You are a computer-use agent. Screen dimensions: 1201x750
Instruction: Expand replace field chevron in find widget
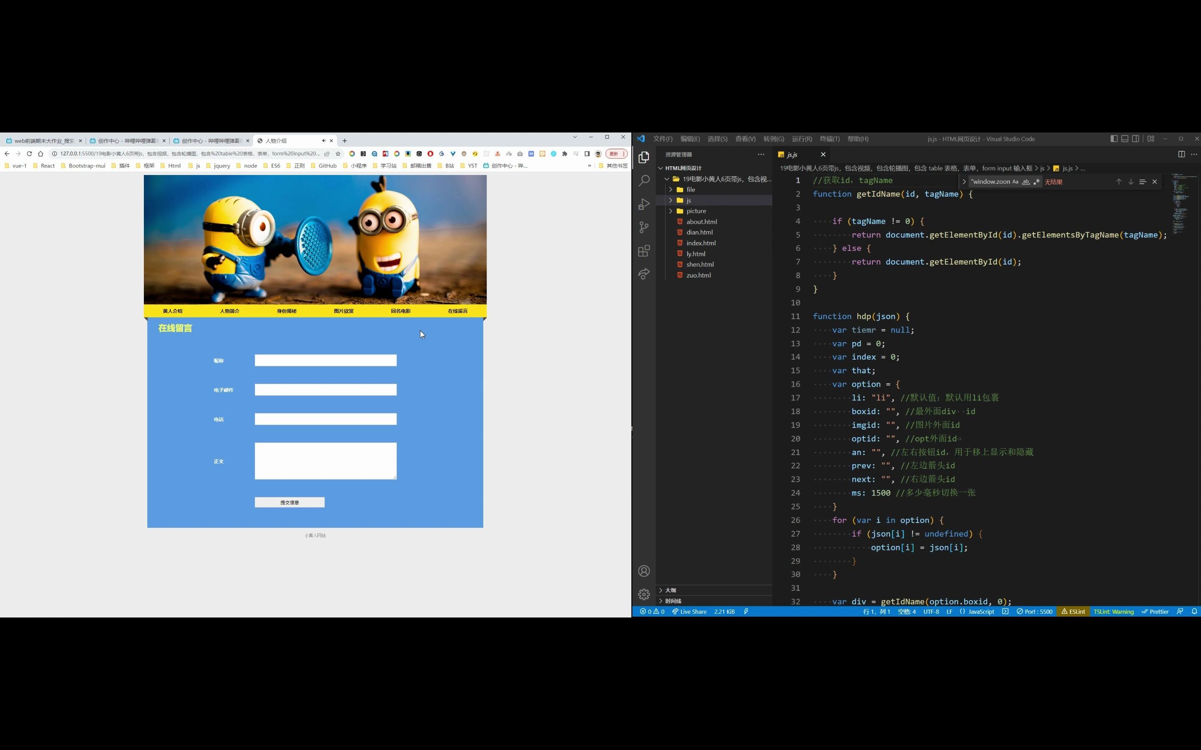coord(964,182)
